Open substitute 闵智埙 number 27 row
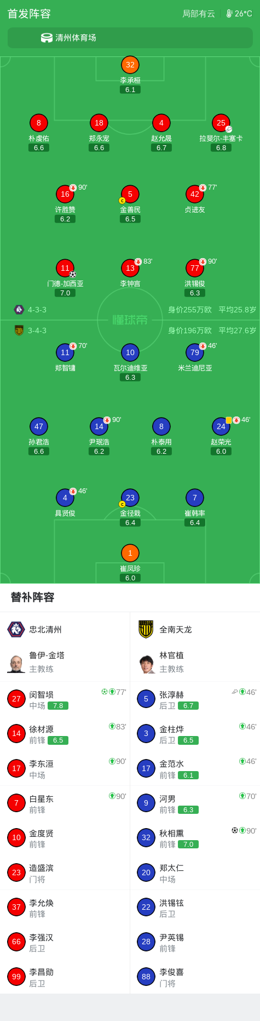 pos(65,699)
